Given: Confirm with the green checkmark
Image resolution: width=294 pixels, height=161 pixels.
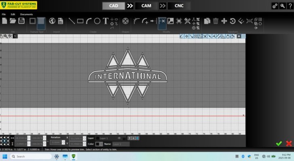Looking at the screenshot, I should [279, 143].
